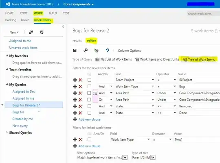Screen dimensions: 220x163
Task: Open the BUILD menu tab
Action: click(x=53, y=13)
